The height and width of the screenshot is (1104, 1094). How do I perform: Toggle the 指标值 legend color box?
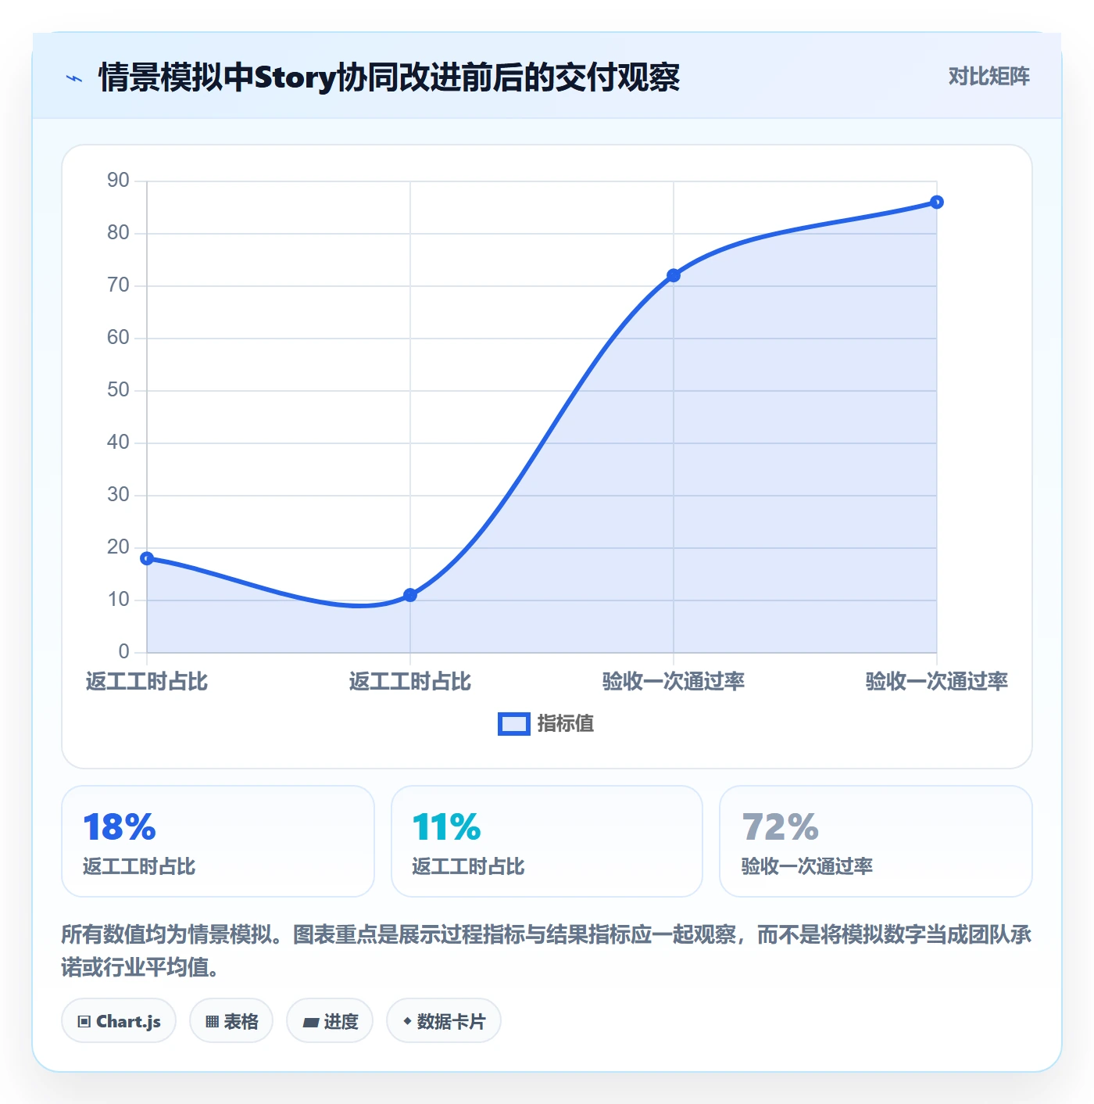pos(514,724)
